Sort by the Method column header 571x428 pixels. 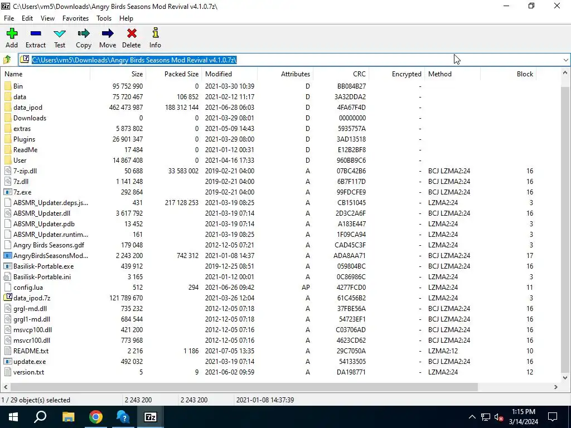pyautogui.click(x=453, y=74)
